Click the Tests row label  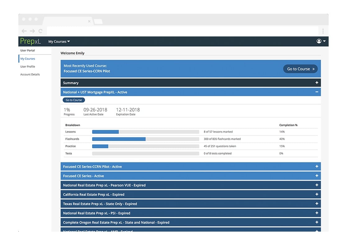click(x=68, y=153)
